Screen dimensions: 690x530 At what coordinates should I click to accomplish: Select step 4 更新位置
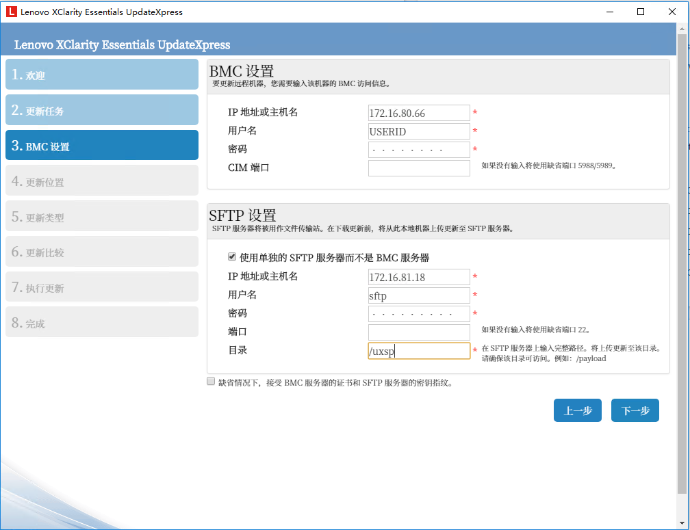tap(101, 181)
